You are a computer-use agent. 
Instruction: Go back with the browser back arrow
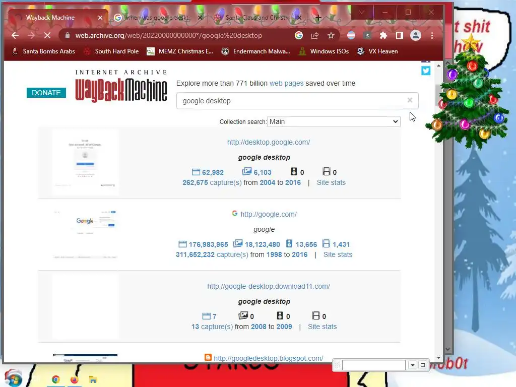pyautogui.click(x=15, y=36)
